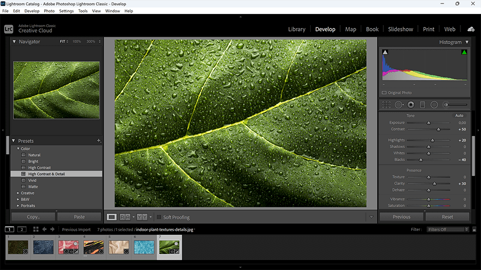Open the toolbar content dropdown arrow

pyautogui.click(x=371, y=217)
